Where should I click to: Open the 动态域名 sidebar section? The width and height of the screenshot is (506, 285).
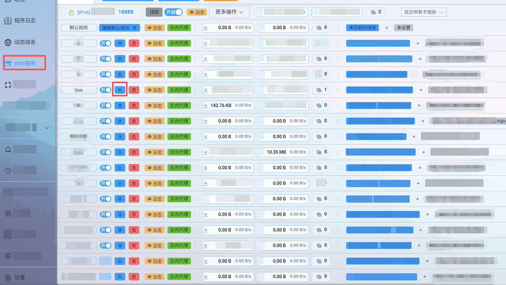pos(24,42)
